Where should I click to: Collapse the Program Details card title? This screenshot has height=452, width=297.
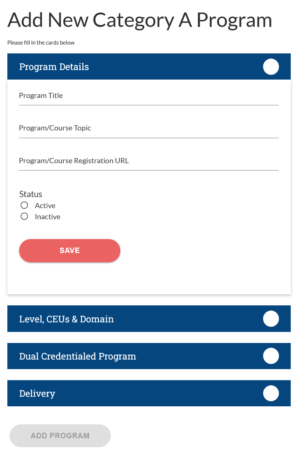click(x=54, y=67)
